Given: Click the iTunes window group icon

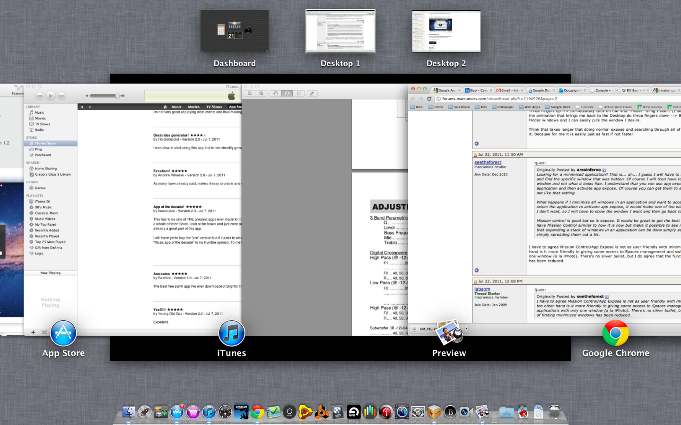Looking at the screenshot, I should point(232,333).
